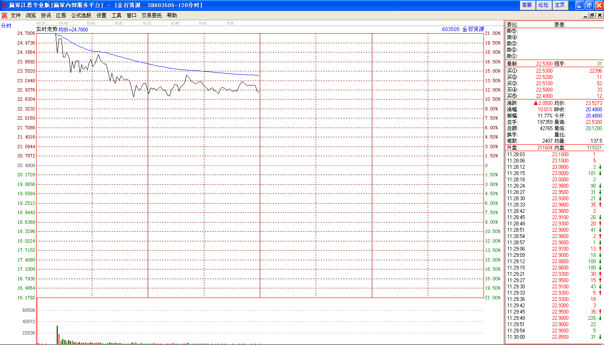This screenshot has height=345, width=604.
Task: Click the 21.00% top percentage label
Action: [493, 33]
